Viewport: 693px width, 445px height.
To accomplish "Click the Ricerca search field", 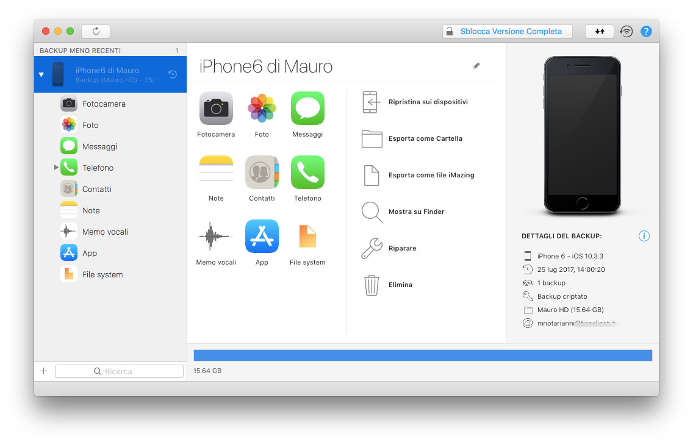I will (x=119, y=371).
